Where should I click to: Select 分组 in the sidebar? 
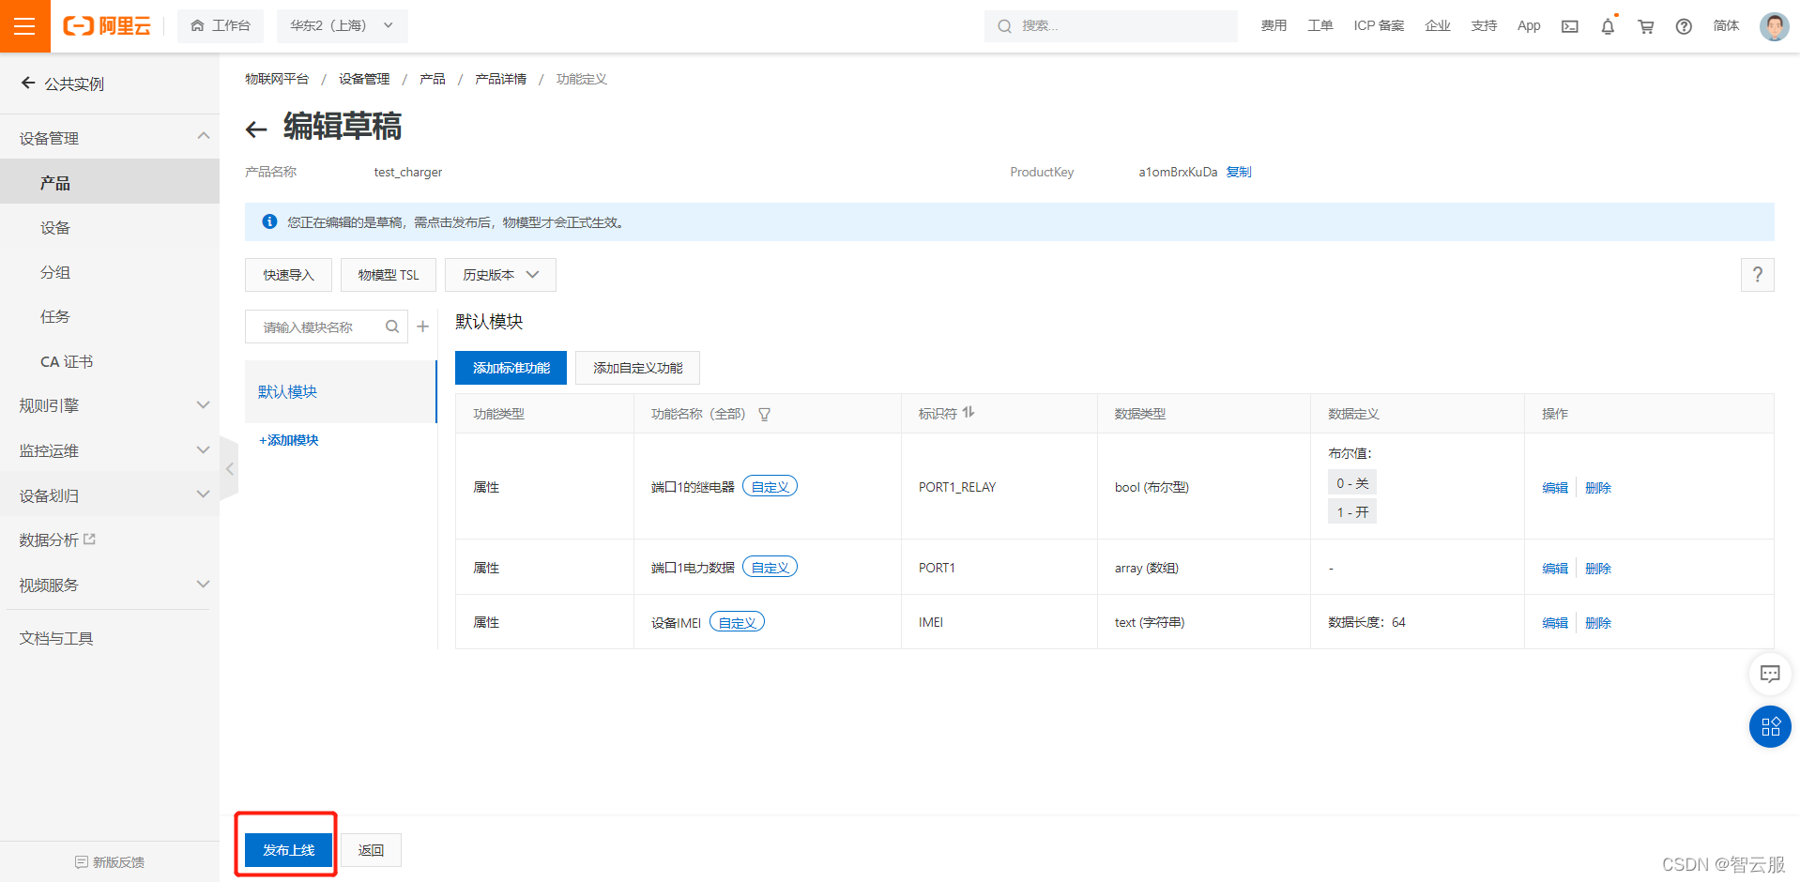(x=110, y=272)
